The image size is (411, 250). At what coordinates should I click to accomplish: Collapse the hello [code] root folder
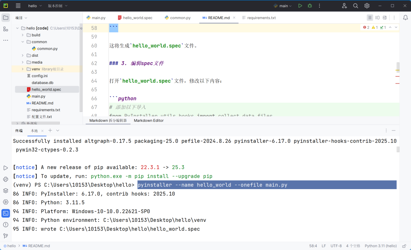pyautogui.click(x=17, y=28)
